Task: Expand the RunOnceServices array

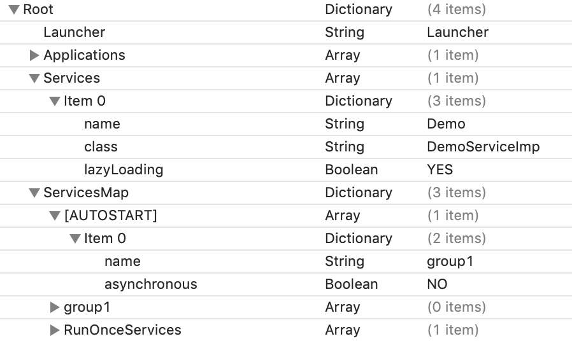Action: pos(55,330)
